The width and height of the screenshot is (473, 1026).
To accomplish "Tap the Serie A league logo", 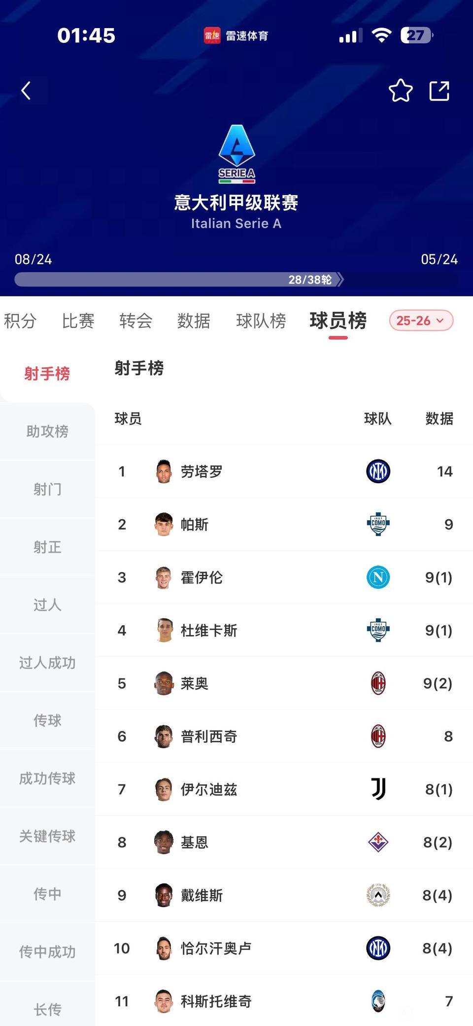I will pos(236,153).
